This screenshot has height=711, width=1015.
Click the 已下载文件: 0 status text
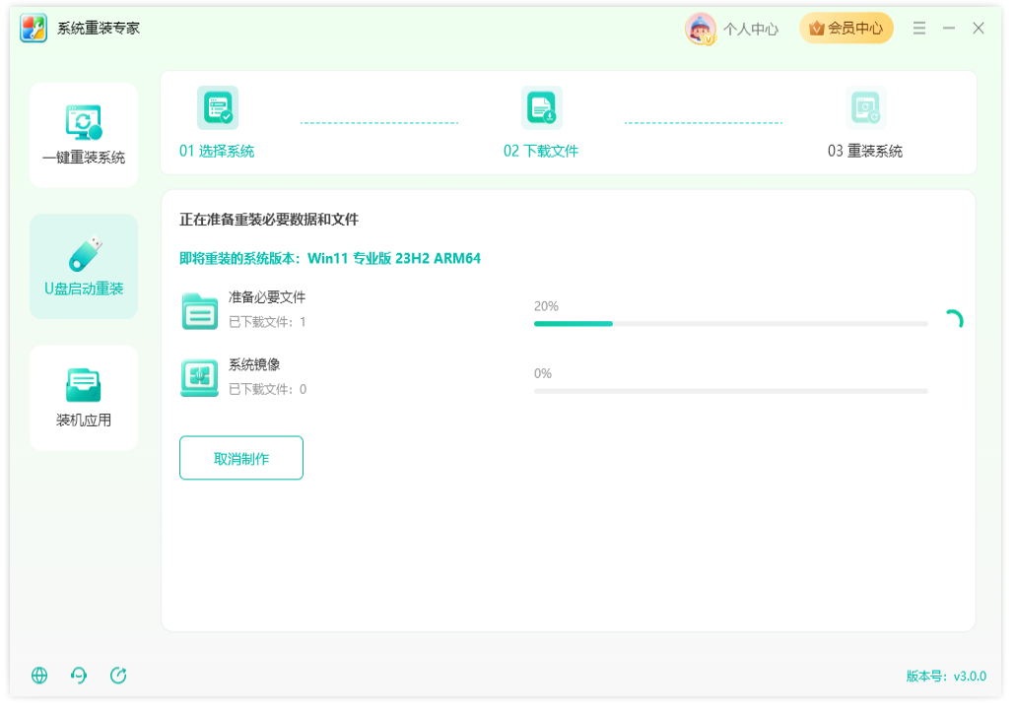pos(267,389)
